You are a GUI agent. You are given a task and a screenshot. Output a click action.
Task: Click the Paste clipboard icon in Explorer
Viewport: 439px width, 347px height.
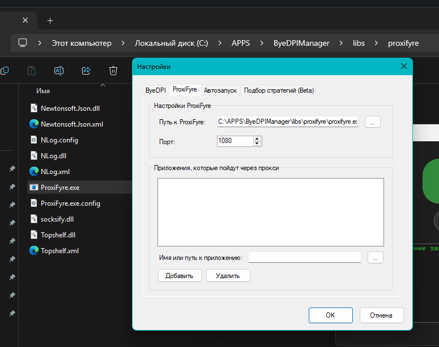[x=32, y=71]
